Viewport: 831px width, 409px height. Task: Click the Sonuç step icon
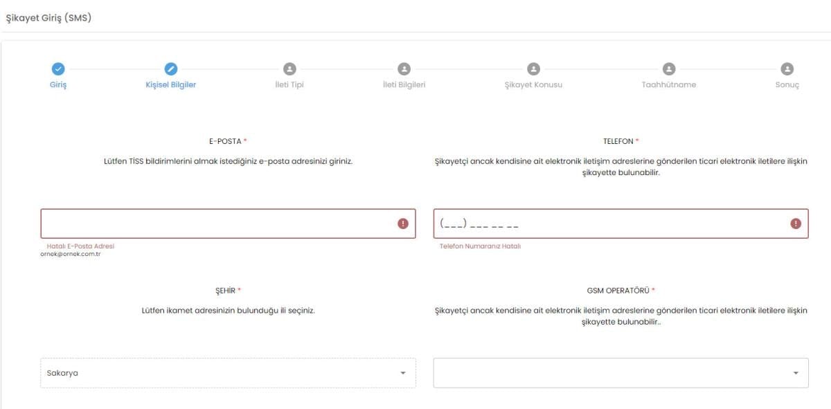coord(787,69)
